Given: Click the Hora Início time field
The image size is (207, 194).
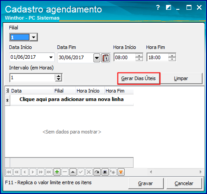Looking at the screenshot, I should 125,57.
